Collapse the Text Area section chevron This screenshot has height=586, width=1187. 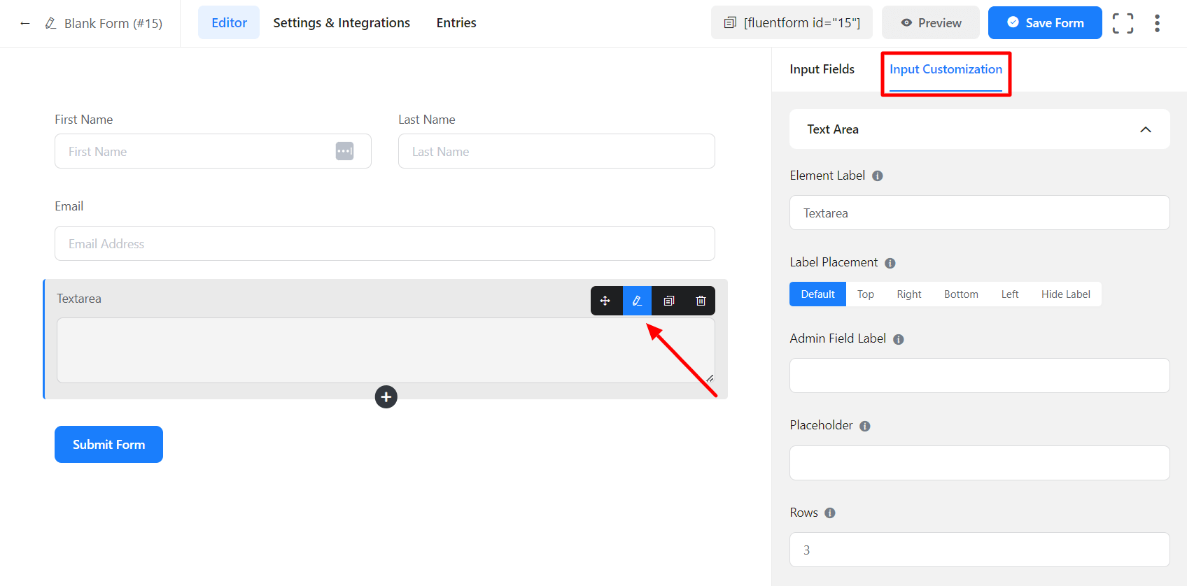[1145, 129]
